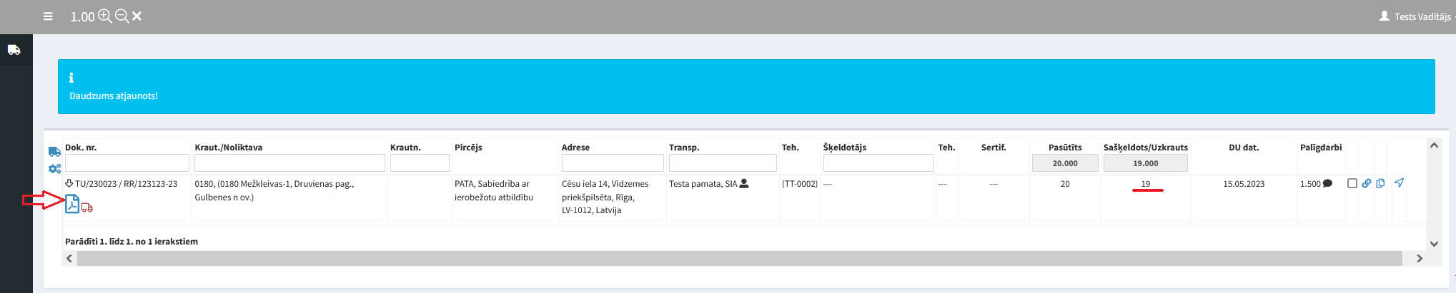The height and width of the screenshot is (293, 1456).
Task: Click the Adrese filter input field
Action: (x=613, y=163)
